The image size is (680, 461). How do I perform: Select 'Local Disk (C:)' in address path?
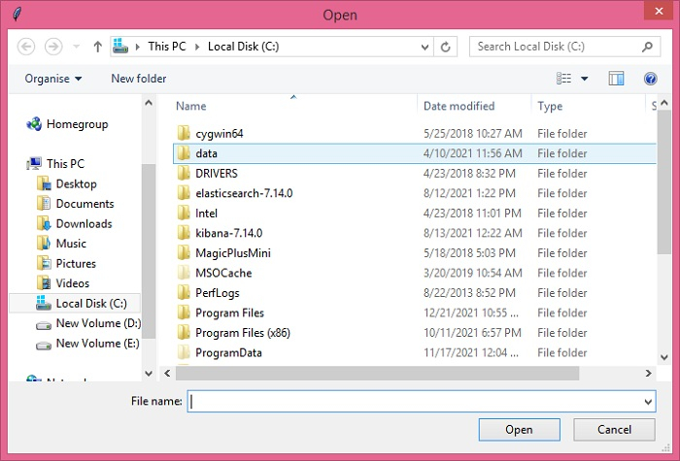click(243, 47)
